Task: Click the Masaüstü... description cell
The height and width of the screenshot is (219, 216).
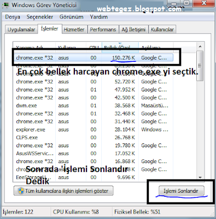Action: [155, 106]
